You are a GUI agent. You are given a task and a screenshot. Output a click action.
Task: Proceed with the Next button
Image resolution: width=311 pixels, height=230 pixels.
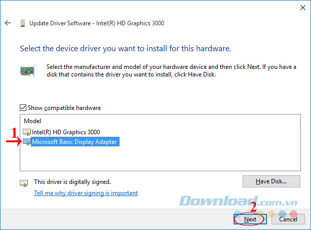(250, 219)
